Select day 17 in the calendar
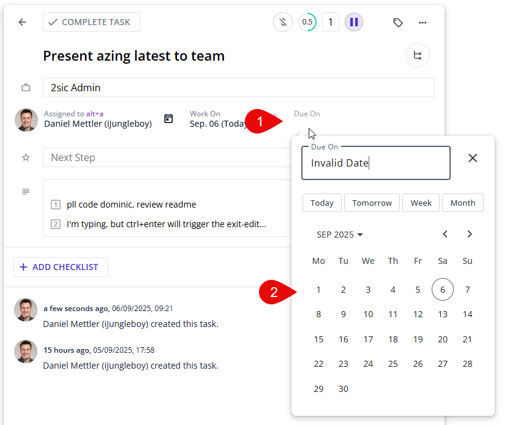Screen dimensions: 515x425 pos(368,339)
